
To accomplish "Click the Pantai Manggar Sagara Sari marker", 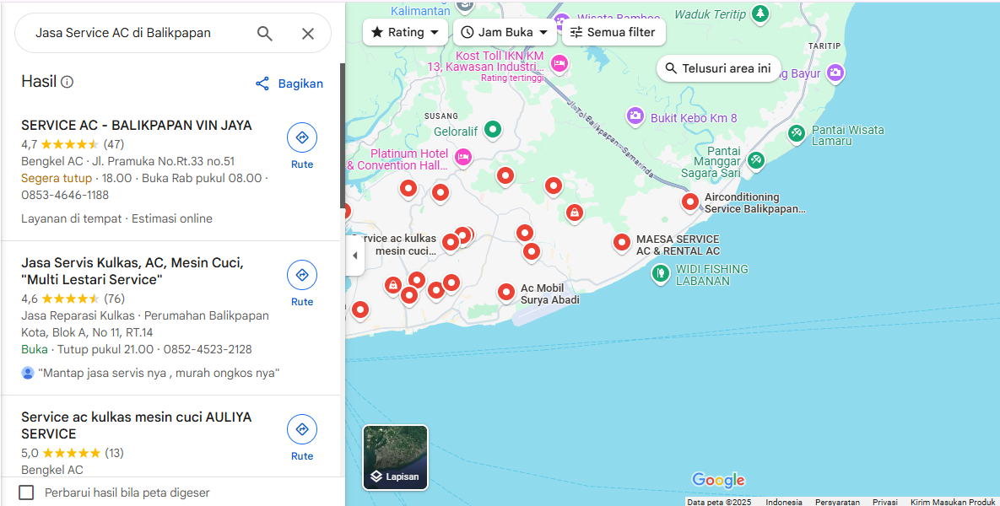I will pyautogui.click(x=756, y=160).
